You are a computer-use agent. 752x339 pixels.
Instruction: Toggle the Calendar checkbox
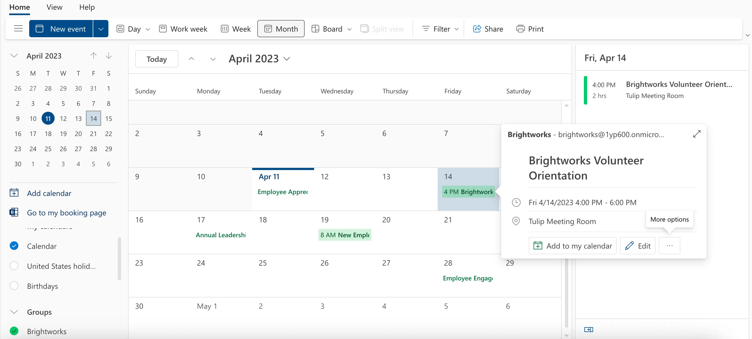[14, 246]
